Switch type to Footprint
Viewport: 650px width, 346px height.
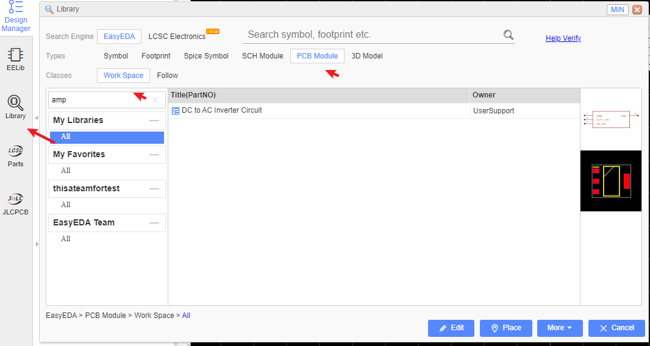(x=156, y=56)
